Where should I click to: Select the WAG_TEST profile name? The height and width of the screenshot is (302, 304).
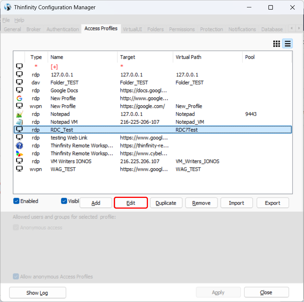point(63,169)
